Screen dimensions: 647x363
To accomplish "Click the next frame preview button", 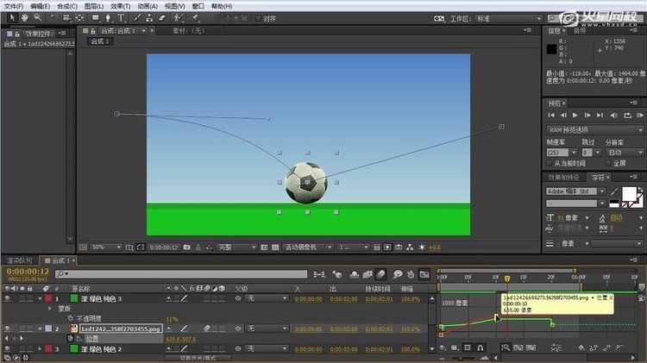I will [x=587, y=115].
